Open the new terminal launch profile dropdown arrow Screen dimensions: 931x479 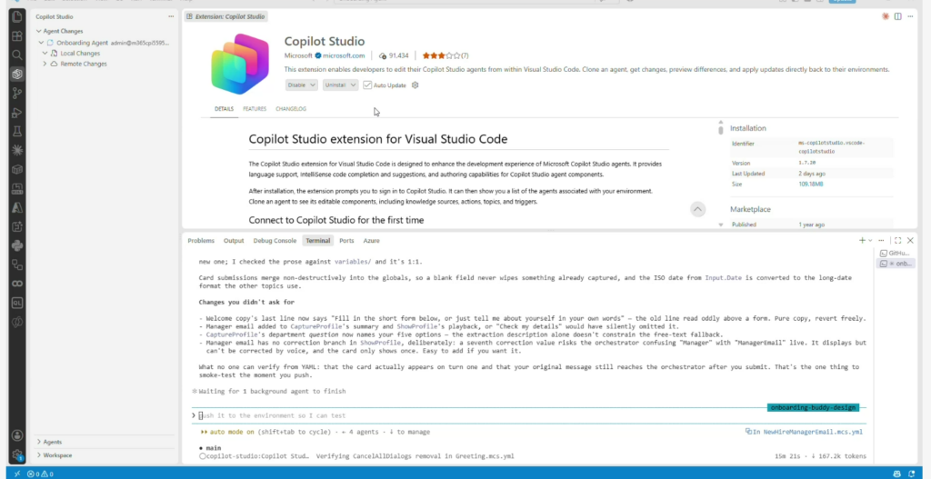[870, 240]
